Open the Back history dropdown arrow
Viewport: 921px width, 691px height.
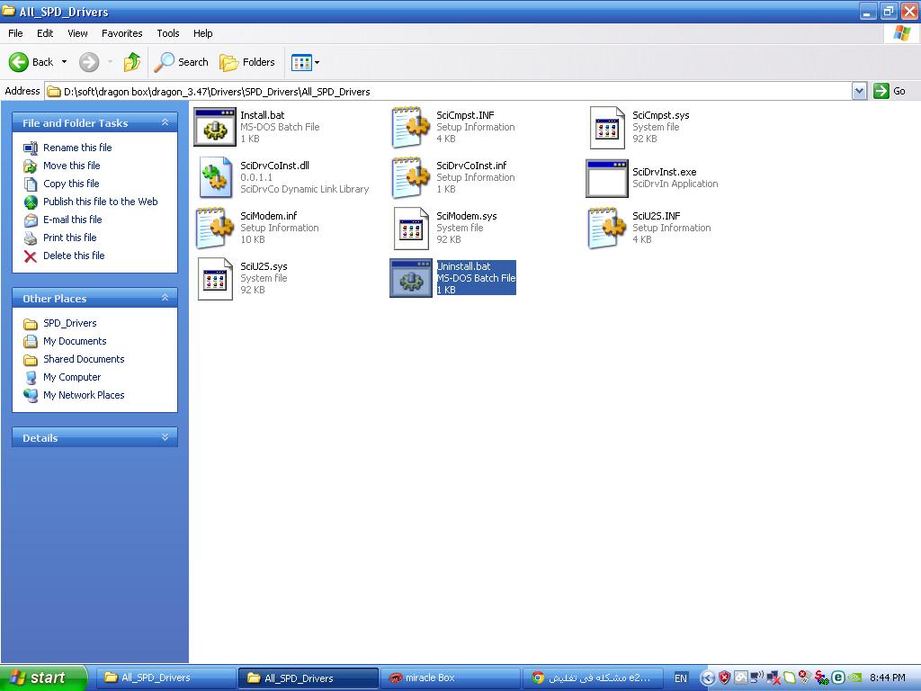[64, 62]
